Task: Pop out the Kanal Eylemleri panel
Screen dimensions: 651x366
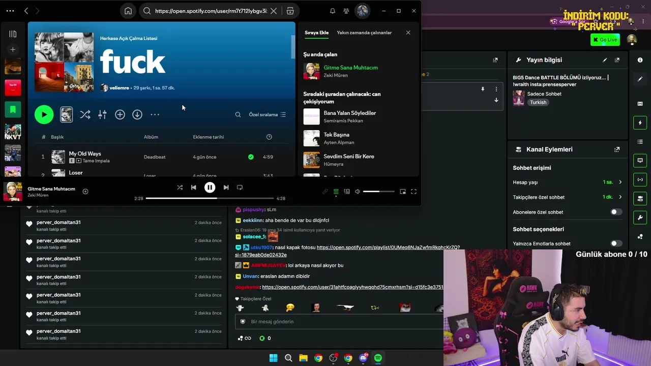Action: pos(617,149)
